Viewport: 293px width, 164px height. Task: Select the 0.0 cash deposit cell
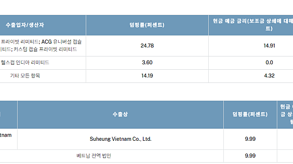coord(251,63)
